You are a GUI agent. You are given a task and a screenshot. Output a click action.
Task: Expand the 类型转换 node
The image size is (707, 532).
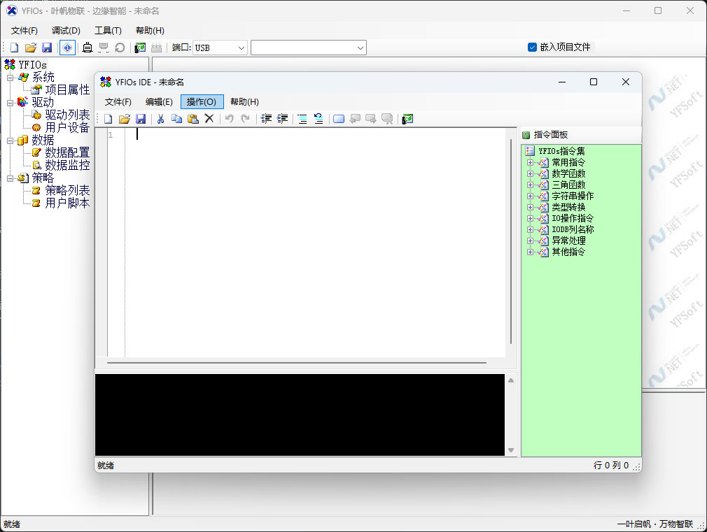531,208
